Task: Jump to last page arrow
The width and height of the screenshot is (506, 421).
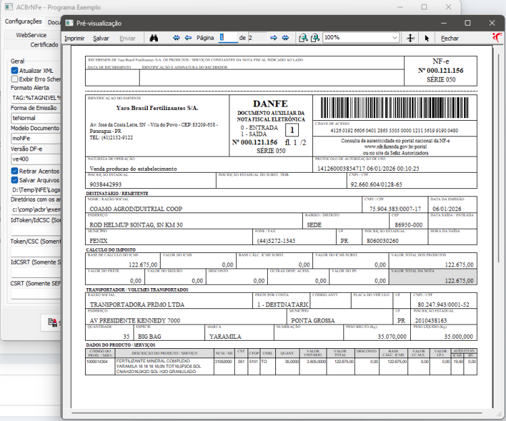Action: (285, 38)
